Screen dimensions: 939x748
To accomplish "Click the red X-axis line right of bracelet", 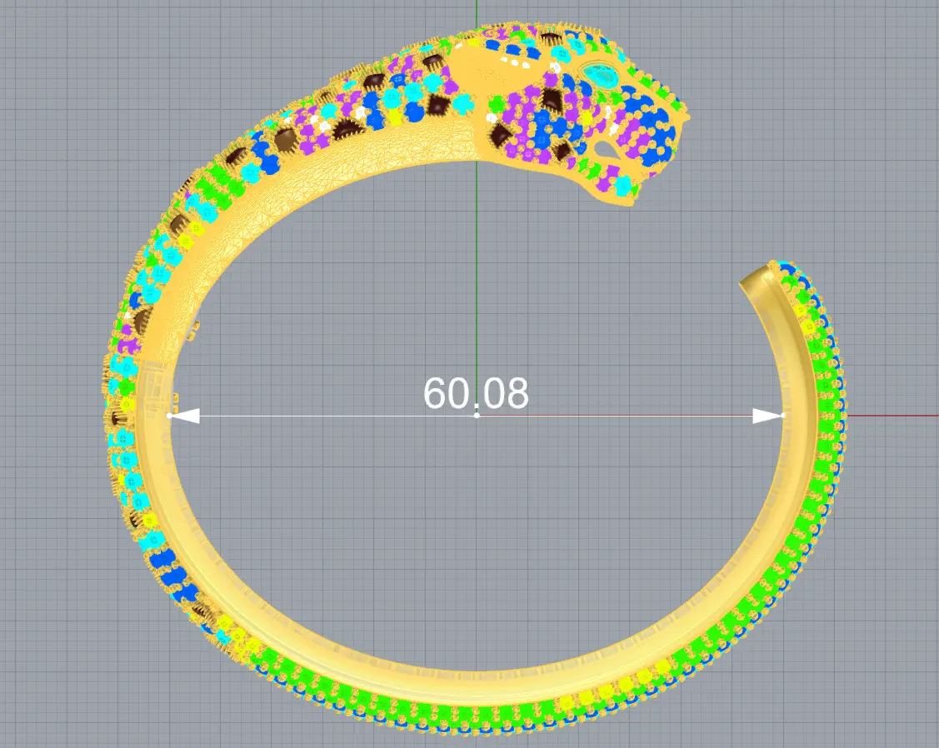I will click(x=900, y=414).
